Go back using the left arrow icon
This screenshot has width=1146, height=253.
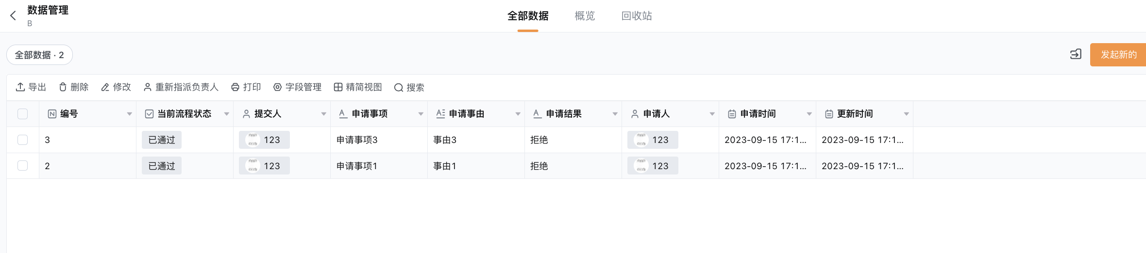tap(13, 16)
